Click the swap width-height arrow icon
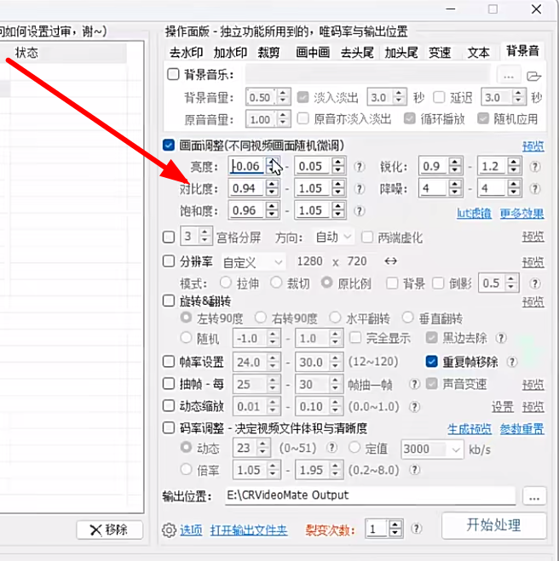 point(390,261)
